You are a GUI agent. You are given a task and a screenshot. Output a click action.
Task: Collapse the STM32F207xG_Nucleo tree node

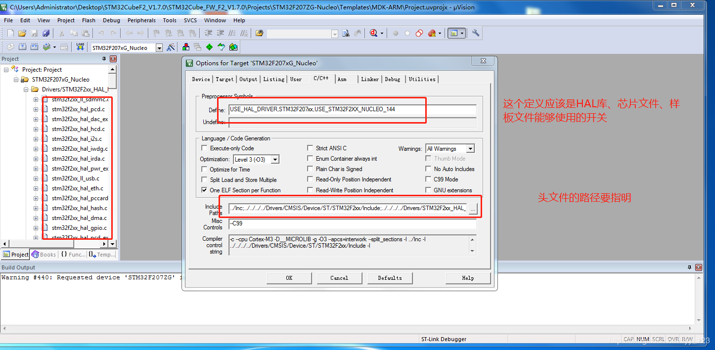(x=16, y=80)
